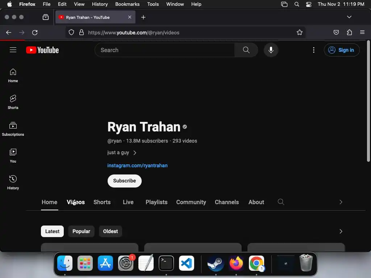This screenshot has width=371, height=278.
Task: Open Firefox application menu
Action: [x=362, y=32]
